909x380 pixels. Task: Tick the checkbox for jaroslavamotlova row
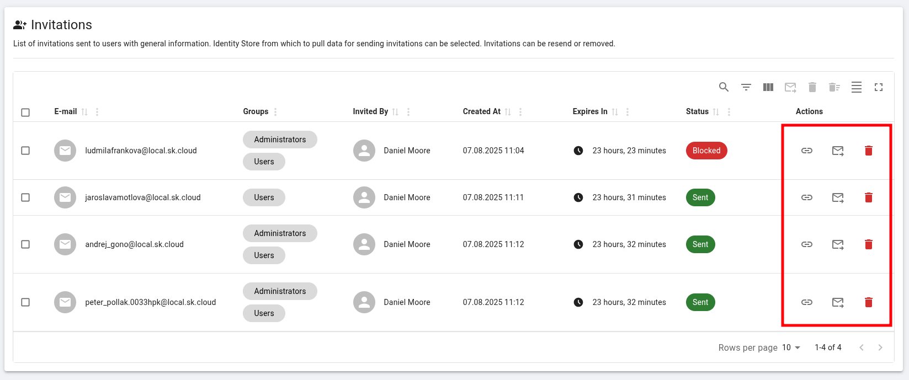(x=25, y=197)
